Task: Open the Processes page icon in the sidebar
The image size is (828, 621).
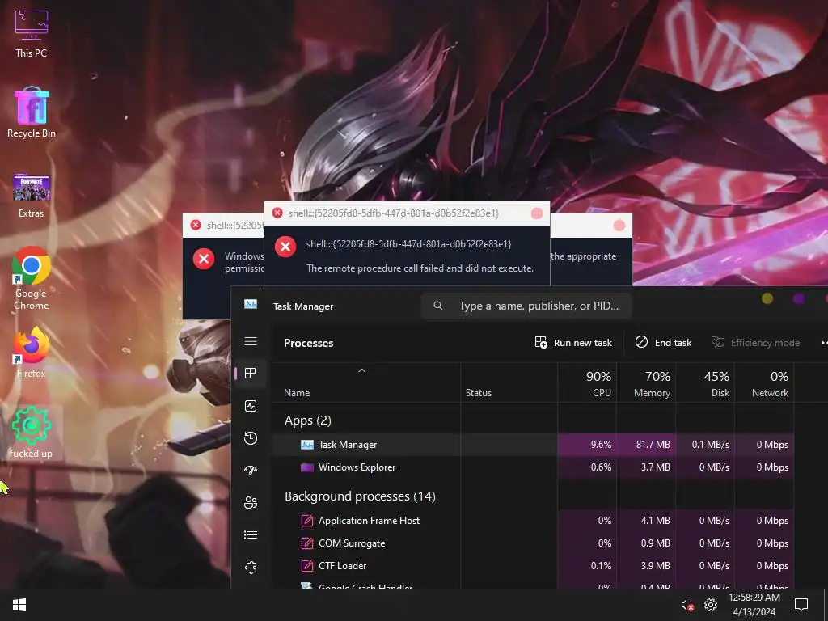Action: [x=251, y=374]
